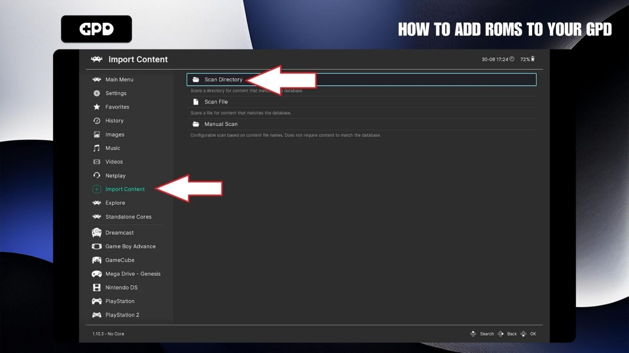Open the History clock icon
629x353 pixels.
[x=97, y=121]
